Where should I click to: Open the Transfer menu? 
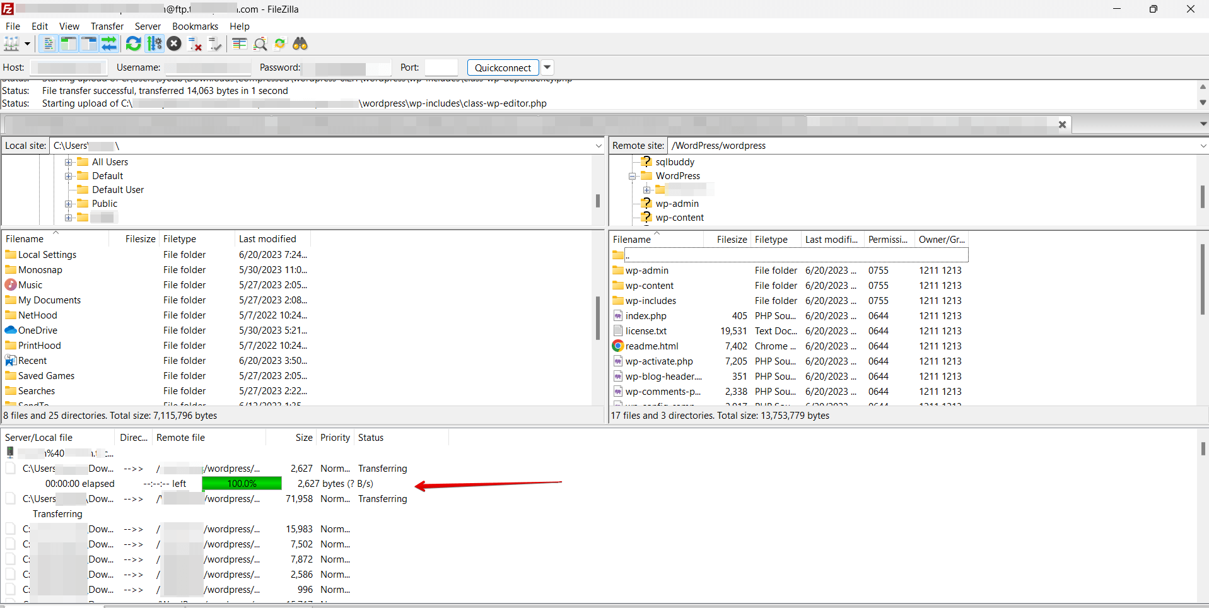(x=107, y=26)
